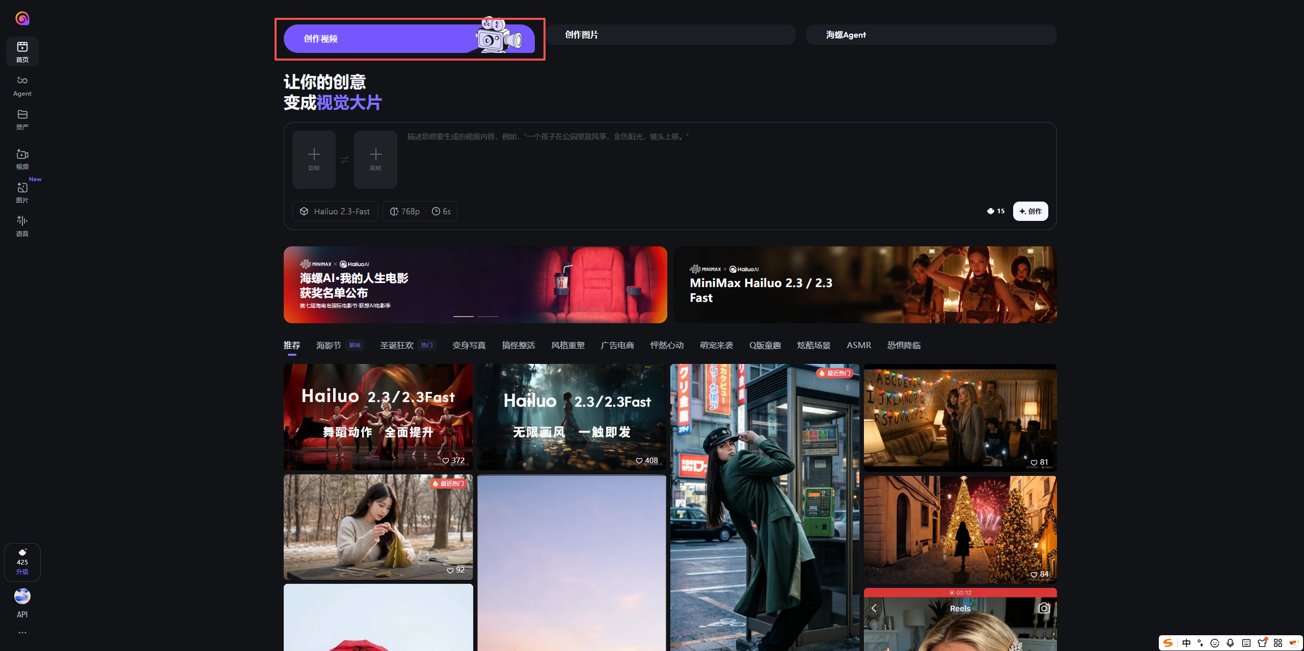
Task: Click the user avatar above API
Action: pos(22,596)
